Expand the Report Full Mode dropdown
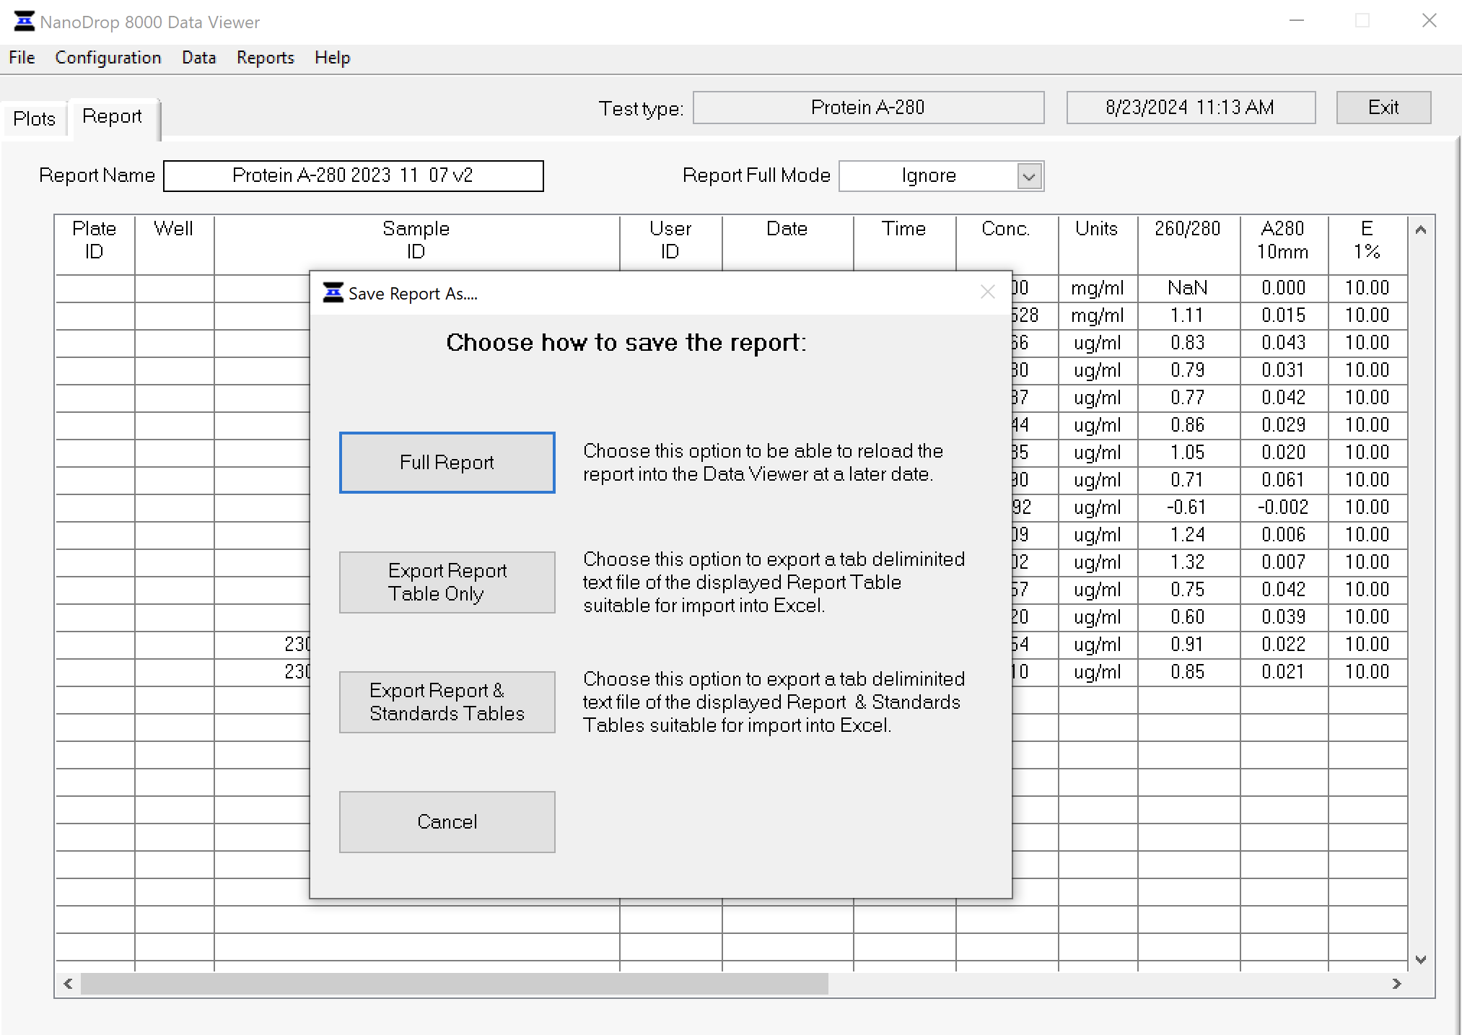This screenshot has width=1462, height=1035. [1029, 176]
